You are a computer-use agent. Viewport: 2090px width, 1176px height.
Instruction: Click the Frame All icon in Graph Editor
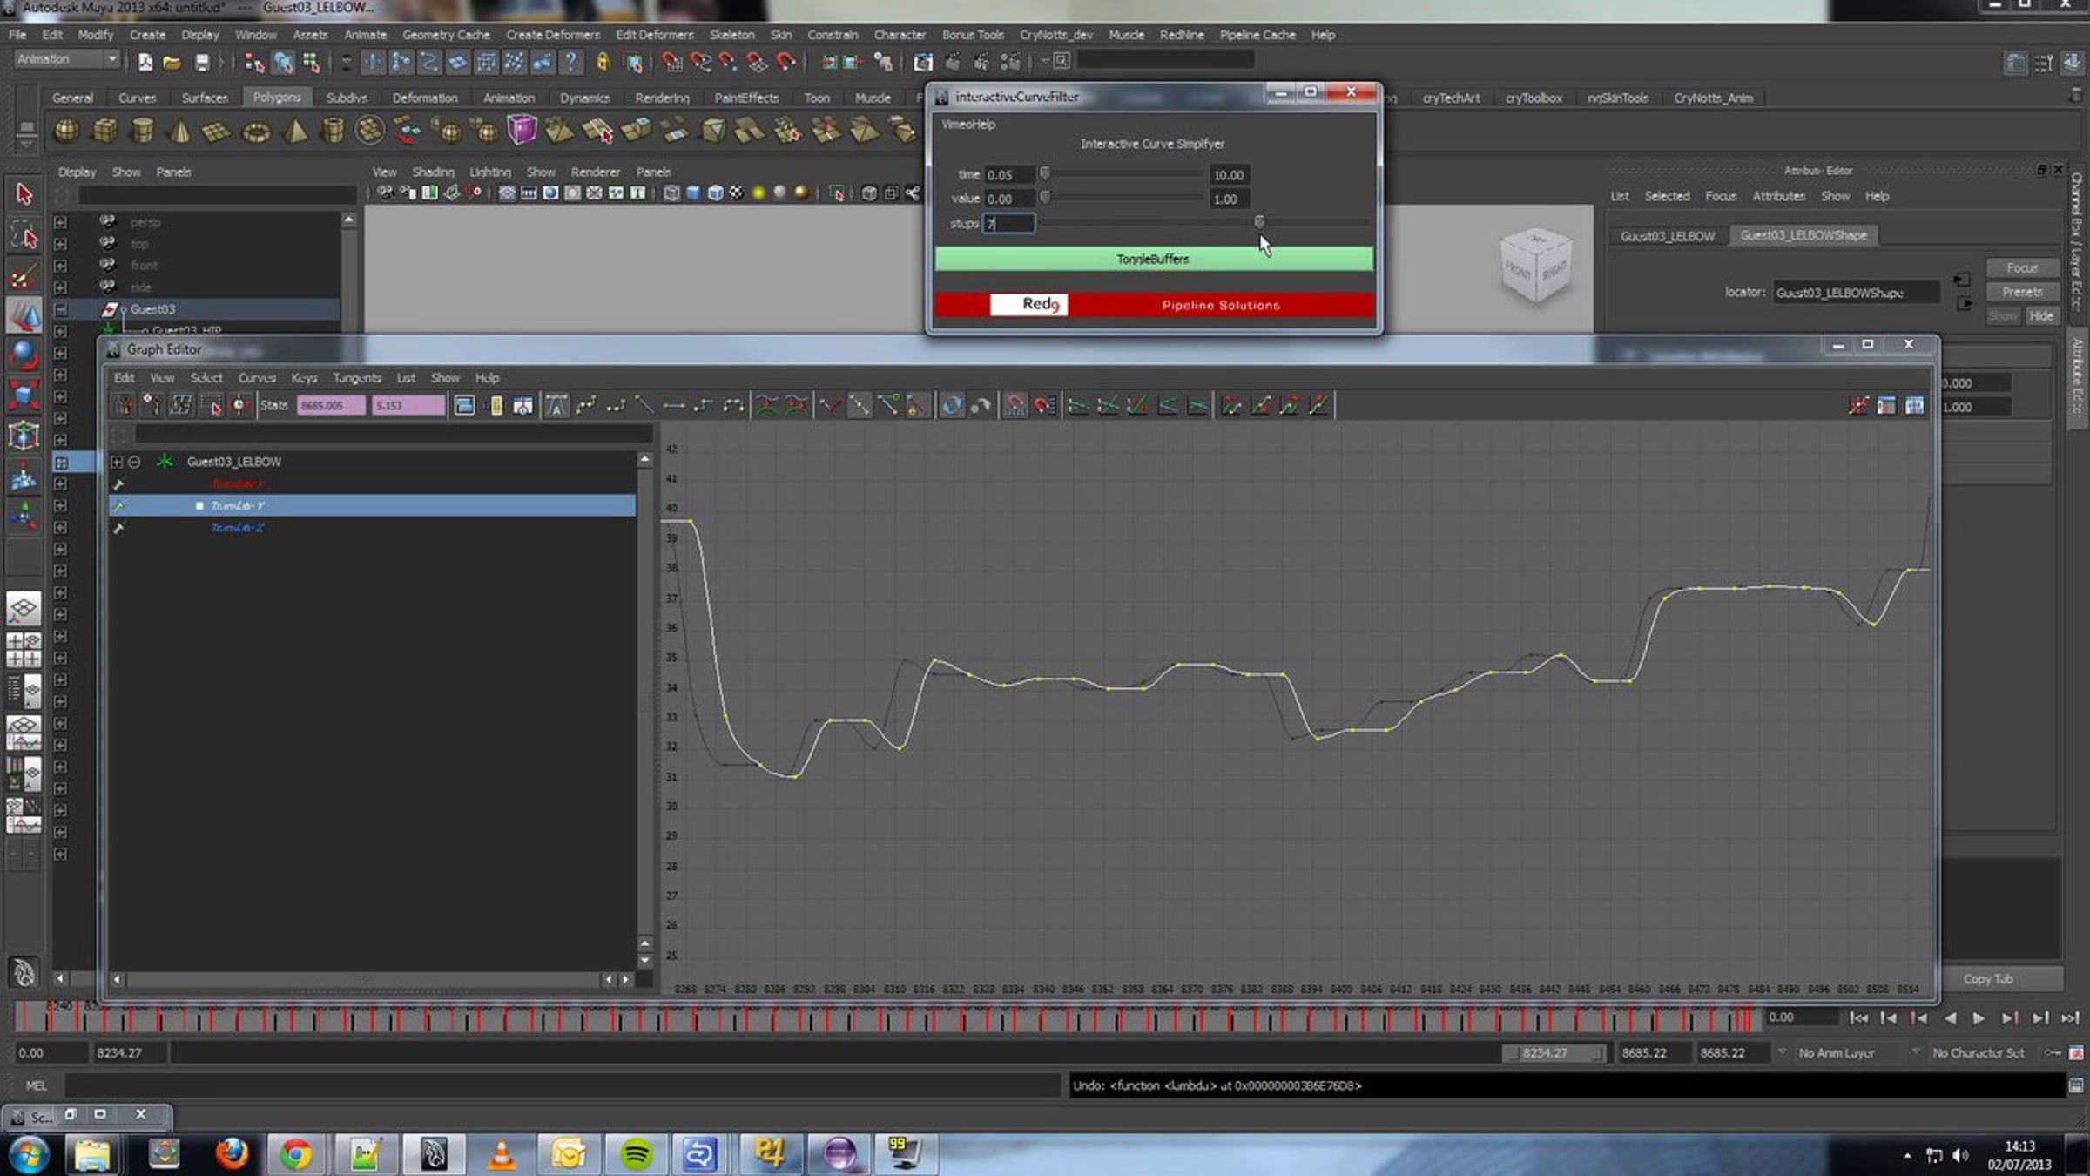(464, 405)
